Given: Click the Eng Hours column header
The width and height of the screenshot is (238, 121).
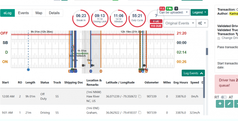Looking at the screenshot, I should click(181, 82).
